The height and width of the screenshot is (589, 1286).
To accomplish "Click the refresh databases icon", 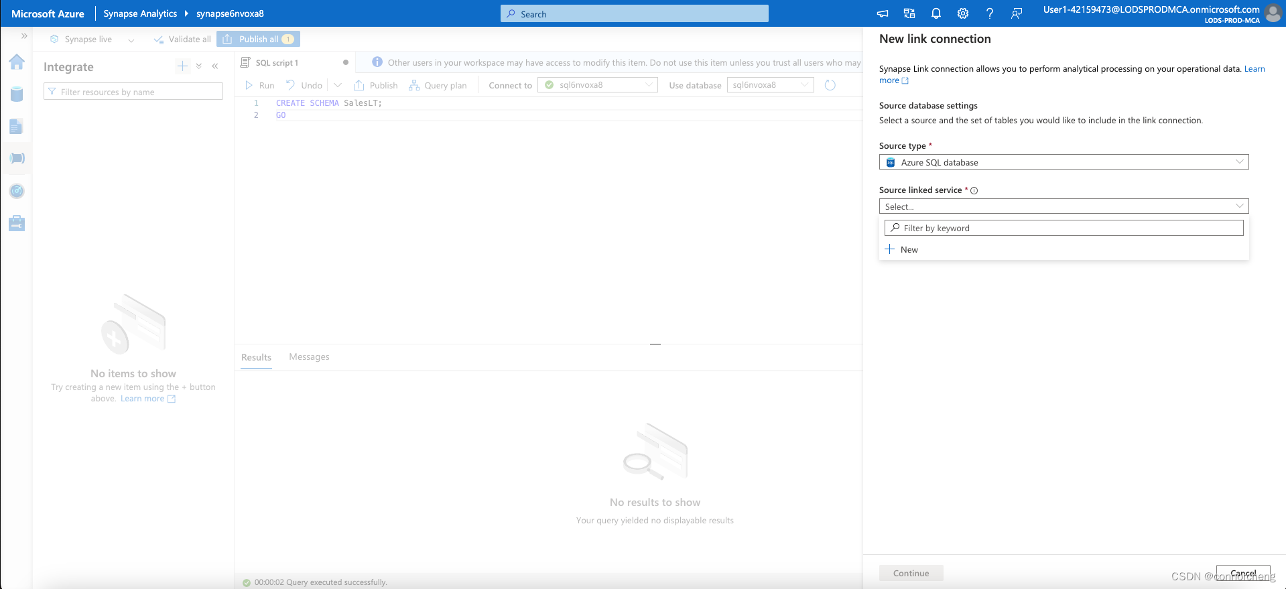I will click(830, 85).
